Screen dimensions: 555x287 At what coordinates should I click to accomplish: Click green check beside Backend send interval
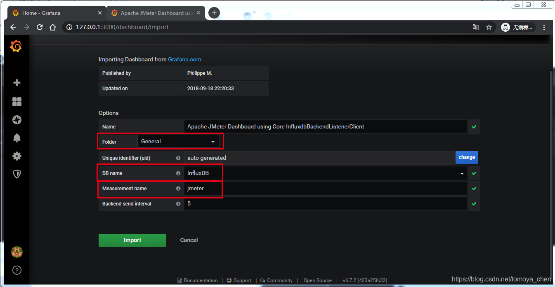tap(474, 204)
